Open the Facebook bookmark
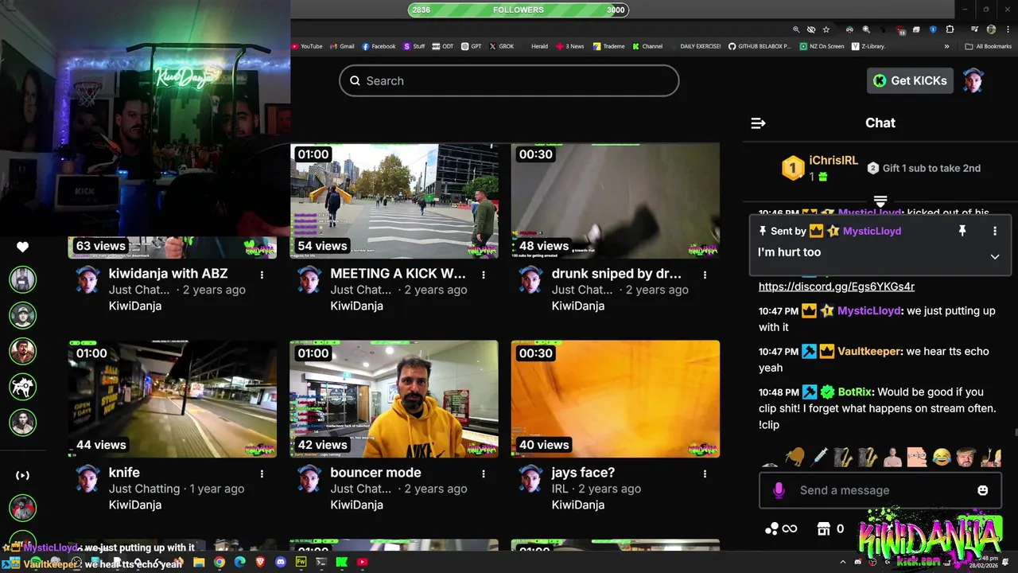Viewport: 1018px width, 573px height. tap(379, 46)
